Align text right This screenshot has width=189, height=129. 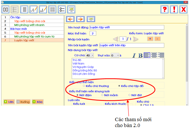coord(161,55)
